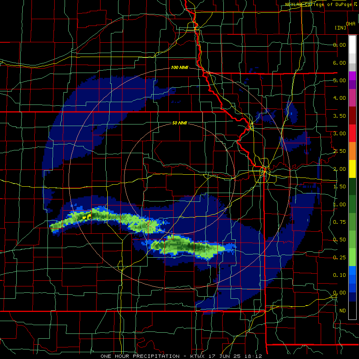
Task: Click the "100 NMI" range ring label
Action: 179,67
